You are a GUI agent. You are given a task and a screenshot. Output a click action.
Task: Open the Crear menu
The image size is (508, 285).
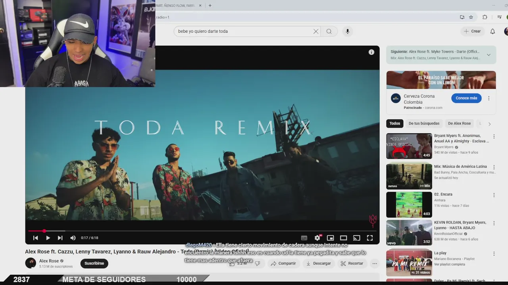coord(472,31)
